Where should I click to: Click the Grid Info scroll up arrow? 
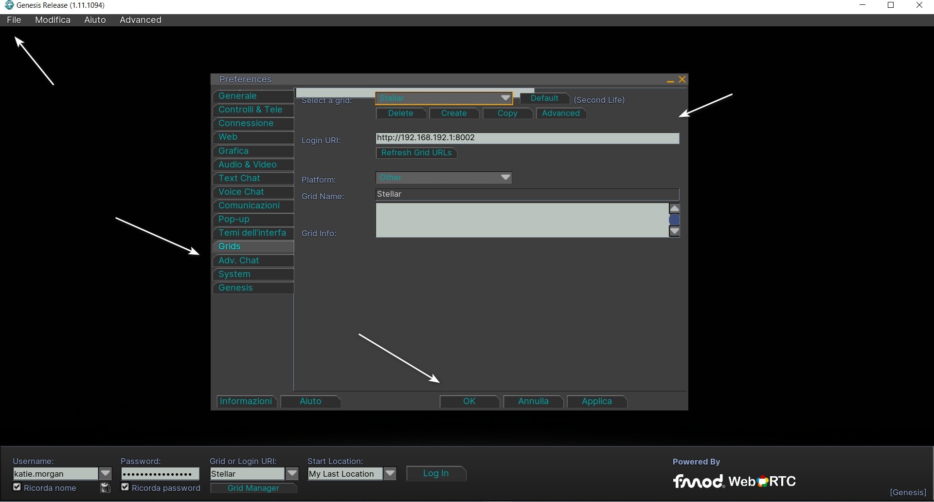[674, 208]
